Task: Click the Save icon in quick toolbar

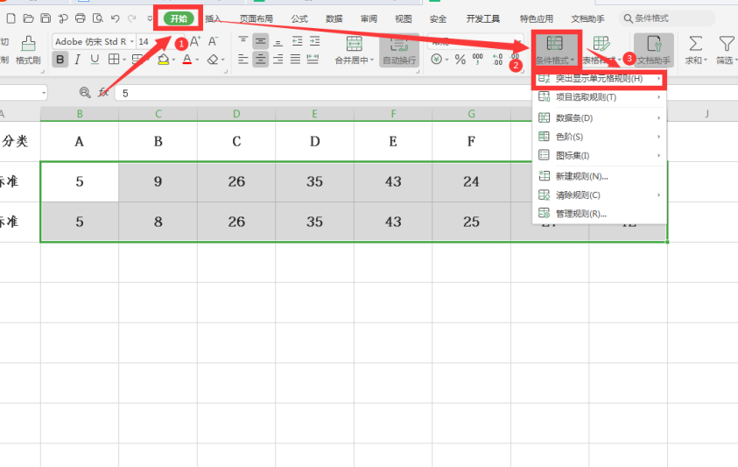Action: point(46,18)
